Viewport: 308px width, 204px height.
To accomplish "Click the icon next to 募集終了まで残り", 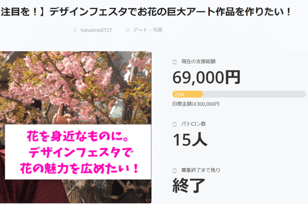I will (x=175, y=171).
